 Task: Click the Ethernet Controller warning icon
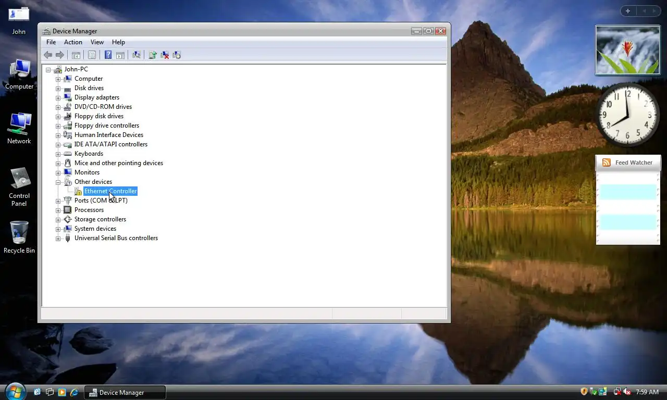point(78,191)
